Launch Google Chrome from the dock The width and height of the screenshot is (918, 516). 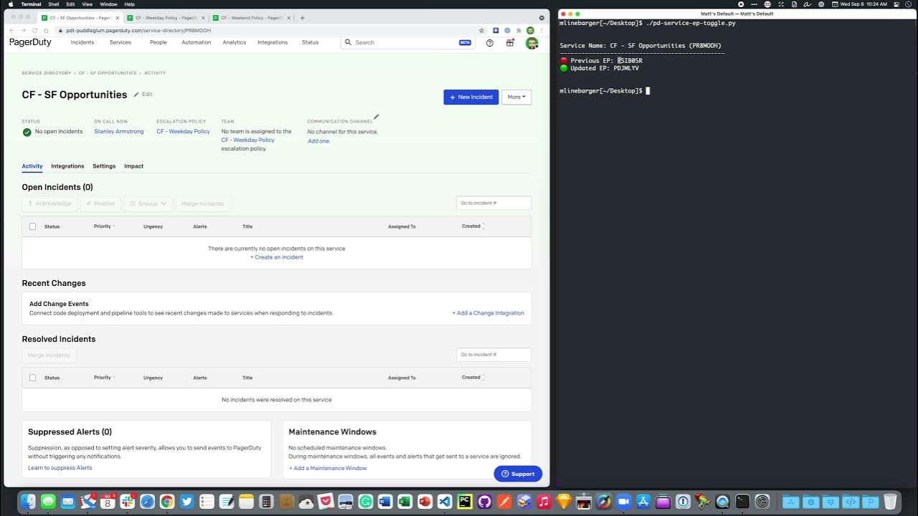[x=166, y=502]
